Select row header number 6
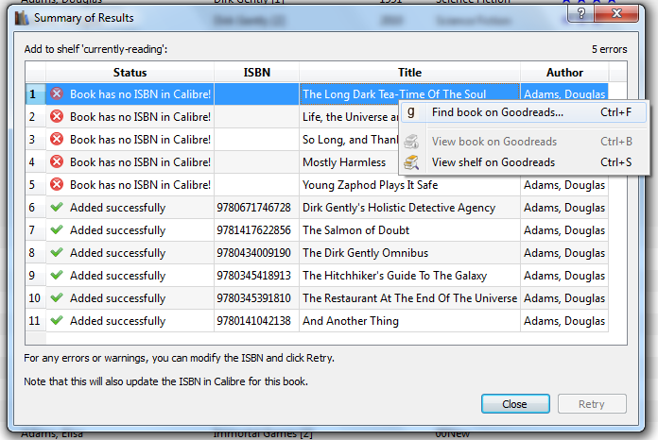 36,207
